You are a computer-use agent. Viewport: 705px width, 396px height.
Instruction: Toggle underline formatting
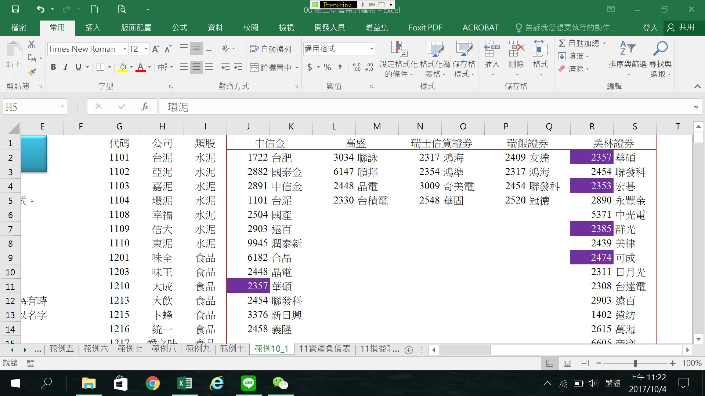[78, 67]
